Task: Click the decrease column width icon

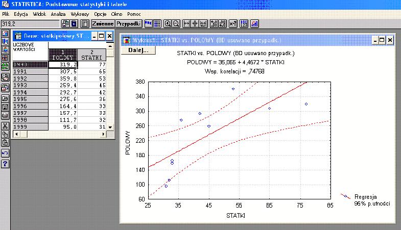Action: tap(195, 24)
